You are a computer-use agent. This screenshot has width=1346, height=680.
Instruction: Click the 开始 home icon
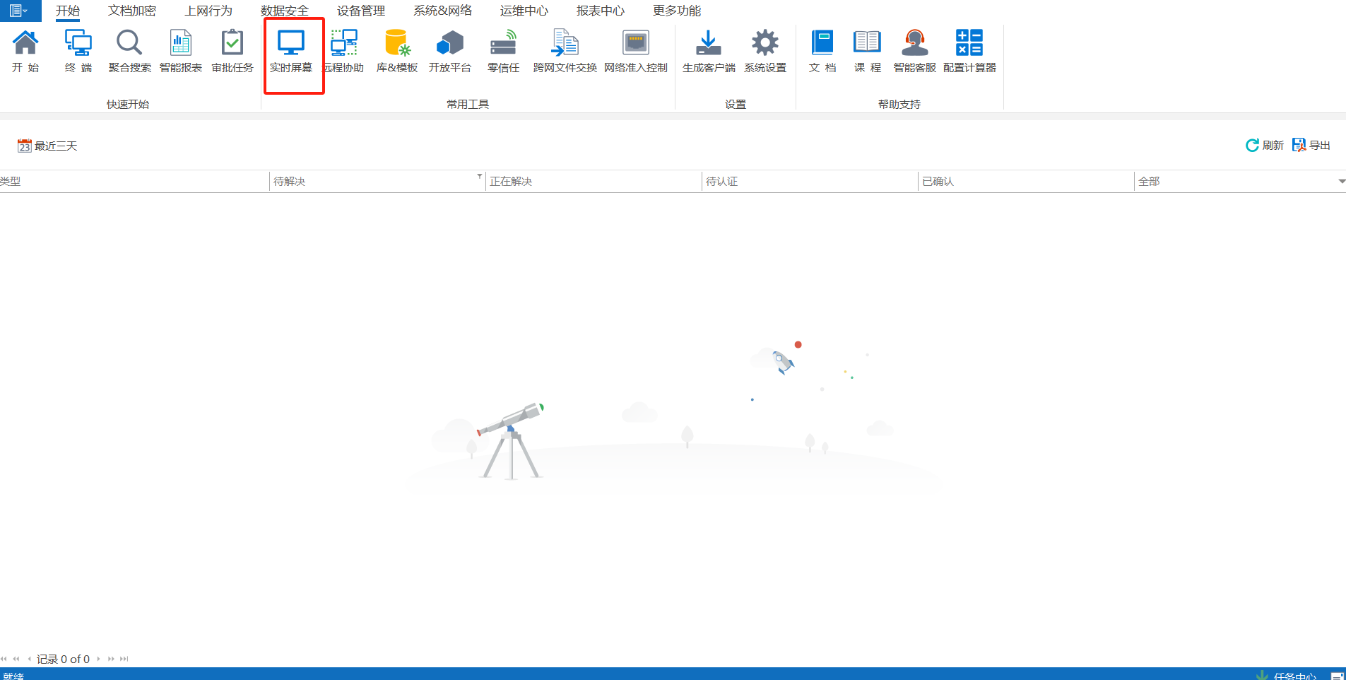25,51
